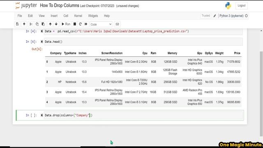Click the price value 71378.6832
This screenshot has width=263, height=148.
pyautogui.click(x=234, y=62)
